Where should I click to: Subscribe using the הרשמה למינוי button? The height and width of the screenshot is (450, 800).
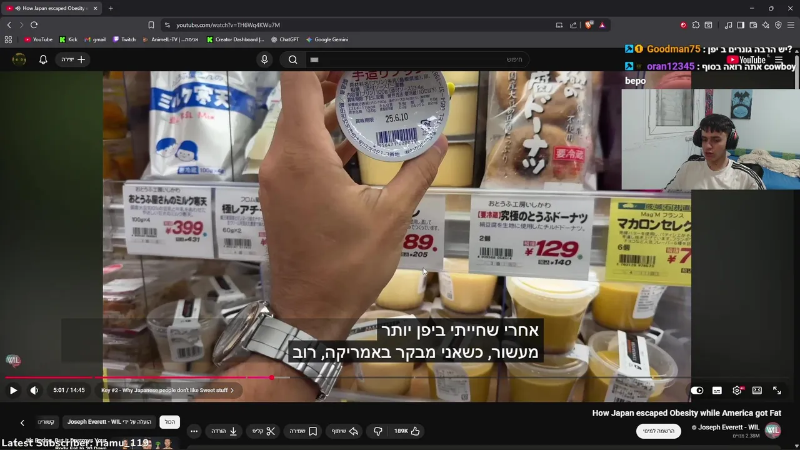click(x=659, y=431)
